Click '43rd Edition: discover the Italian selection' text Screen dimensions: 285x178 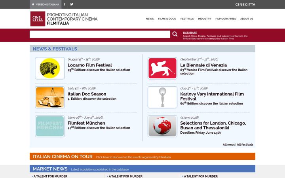tap(99, 128)
